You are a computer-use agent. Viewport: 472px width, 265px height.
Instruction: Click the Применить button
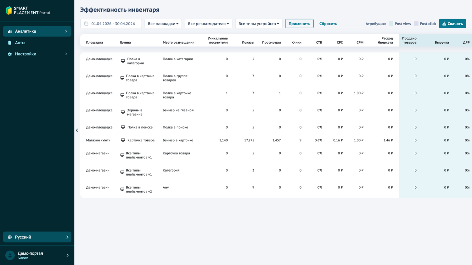pos(300,24)
